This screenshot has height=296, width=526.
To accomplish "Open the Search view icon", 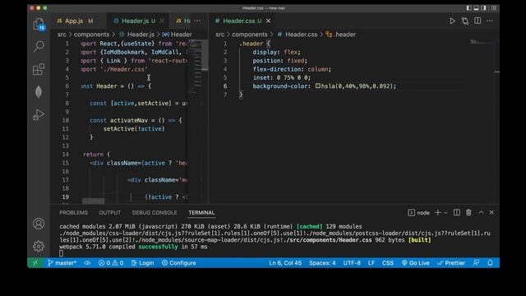I will 39,46.
